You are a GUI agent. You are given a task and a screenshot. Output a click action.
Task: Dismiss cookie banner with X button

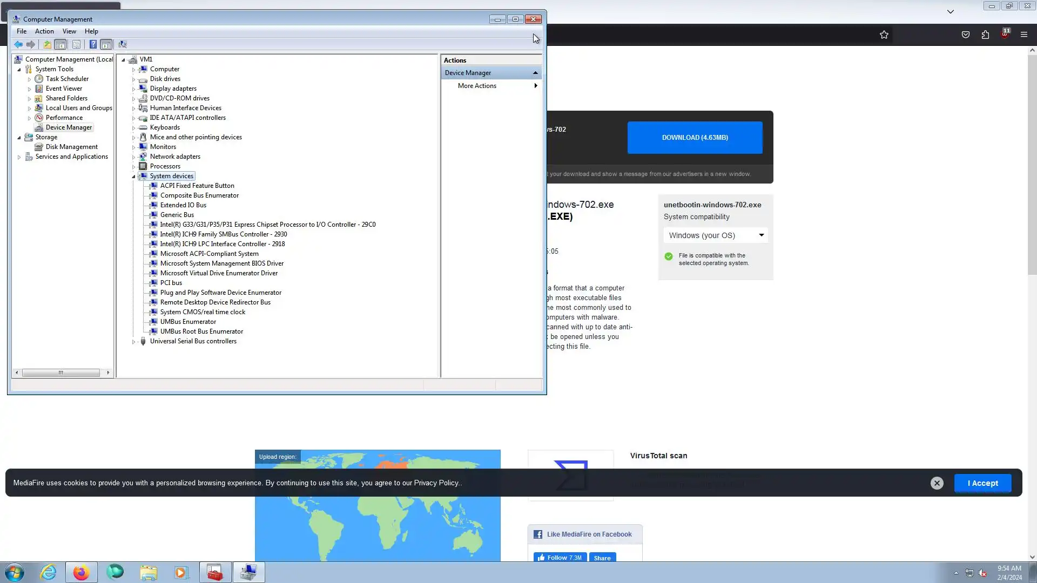pos(937,483)
